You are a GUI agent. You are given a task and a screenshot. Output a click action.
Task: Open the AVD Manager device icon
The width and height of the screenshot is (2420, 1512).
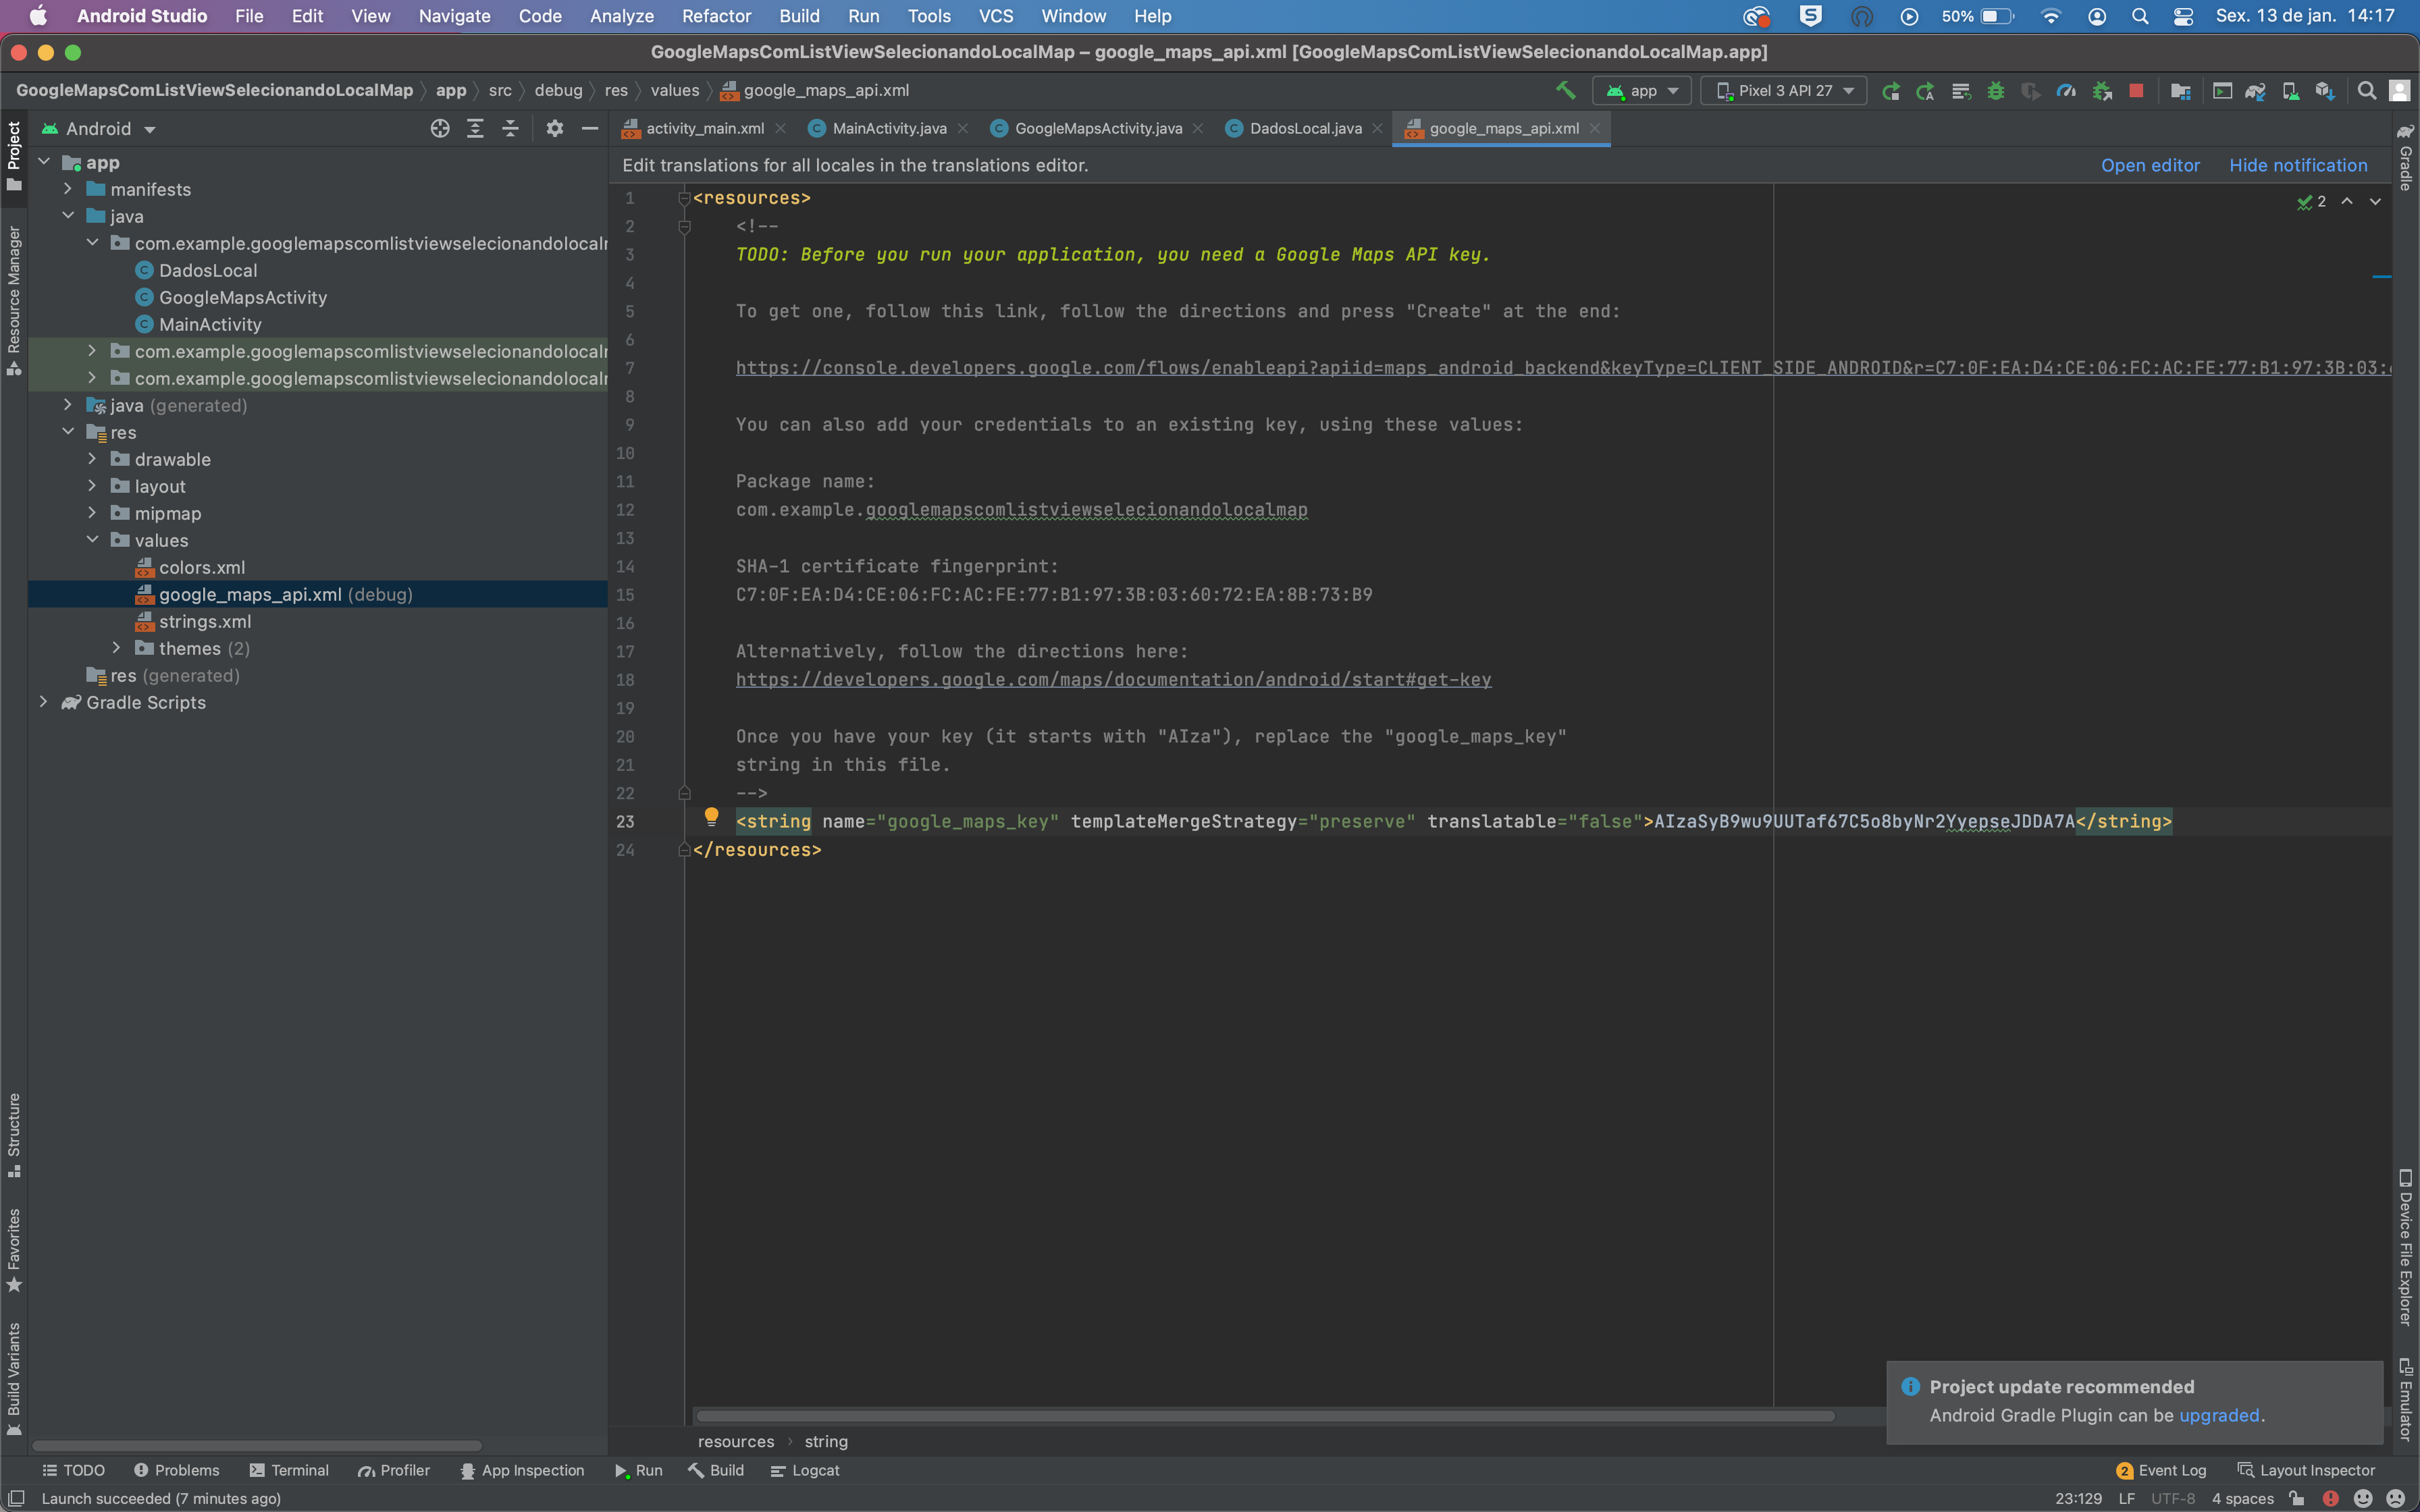pyautogui.click(x=2290, y=91)
